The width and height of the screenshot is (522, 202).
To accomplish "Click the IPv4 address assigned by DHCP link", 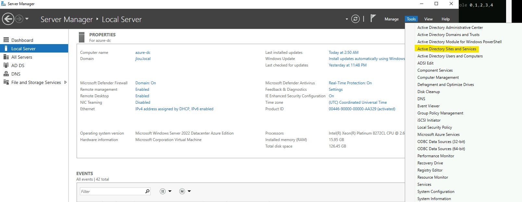I will coord(174,109).
